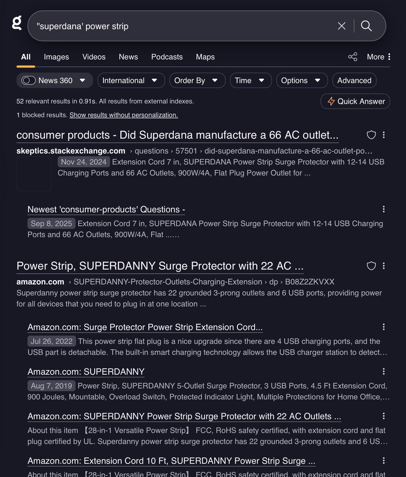Viewport: 406px width, 477px height.
Task: Open the Options dropdown
Action: [x=302, y=80]
